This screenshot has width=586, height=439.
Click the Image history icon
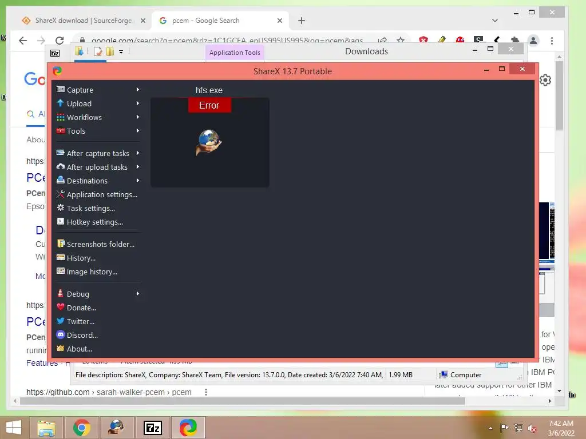tap(60, 271)
